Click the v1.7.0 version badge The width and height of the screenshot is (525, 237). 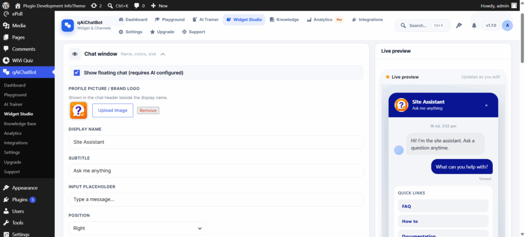tap(491, 26)
